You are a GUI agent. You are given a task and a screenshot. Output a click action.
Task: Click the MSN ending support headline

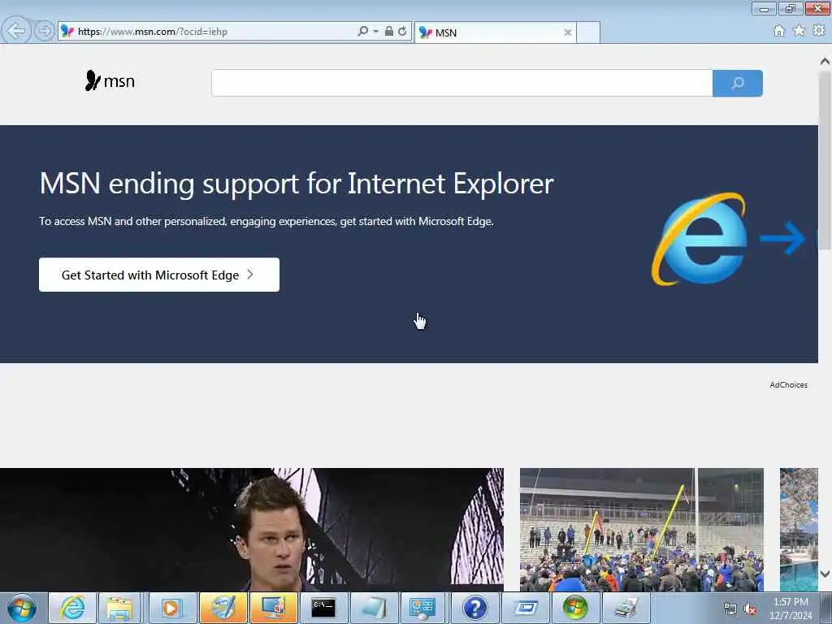tap(296, 184)
